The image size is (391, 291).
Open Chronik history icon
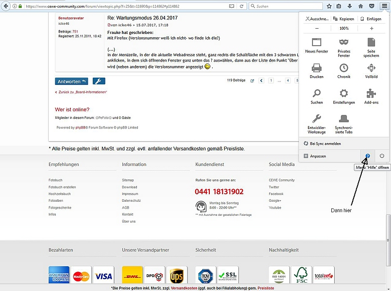pos(343,68)
